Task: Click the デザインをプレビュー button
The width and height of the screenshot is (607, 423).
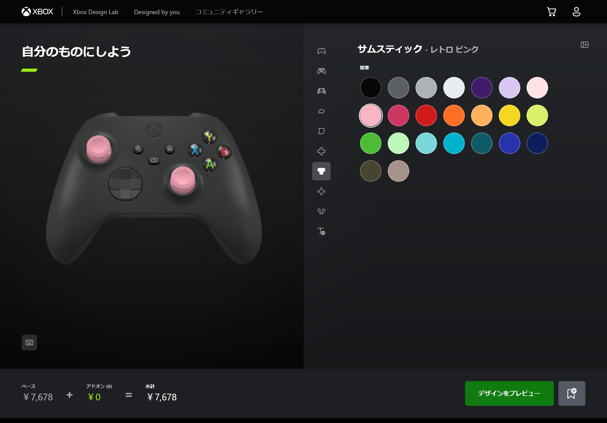Action: pyautogui.click(x=509, y=393)
